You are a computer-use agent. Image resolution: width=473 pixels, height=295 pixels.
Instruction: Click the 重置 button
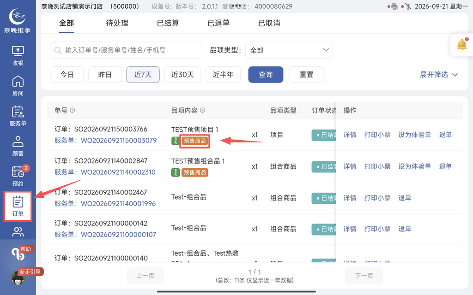click(307, 75)
